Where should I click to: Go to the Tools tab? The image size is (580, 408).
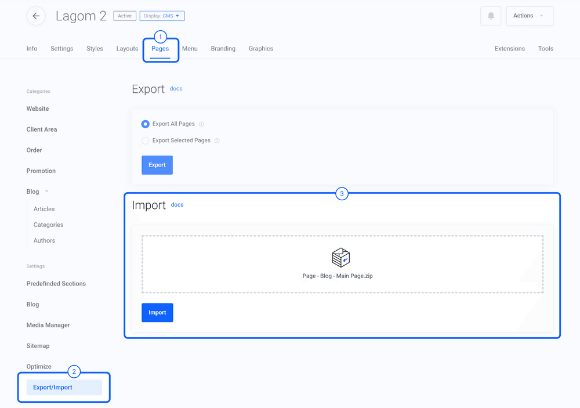(545, 49)
